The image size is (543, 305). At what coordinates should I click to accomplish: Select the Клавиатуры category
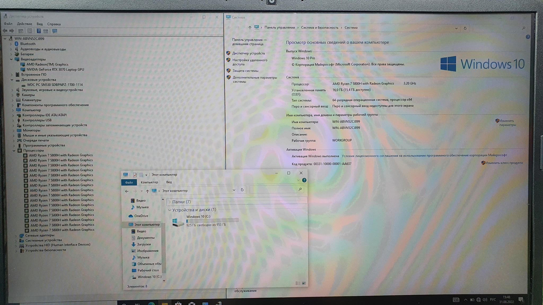click(x=32, y=100)
